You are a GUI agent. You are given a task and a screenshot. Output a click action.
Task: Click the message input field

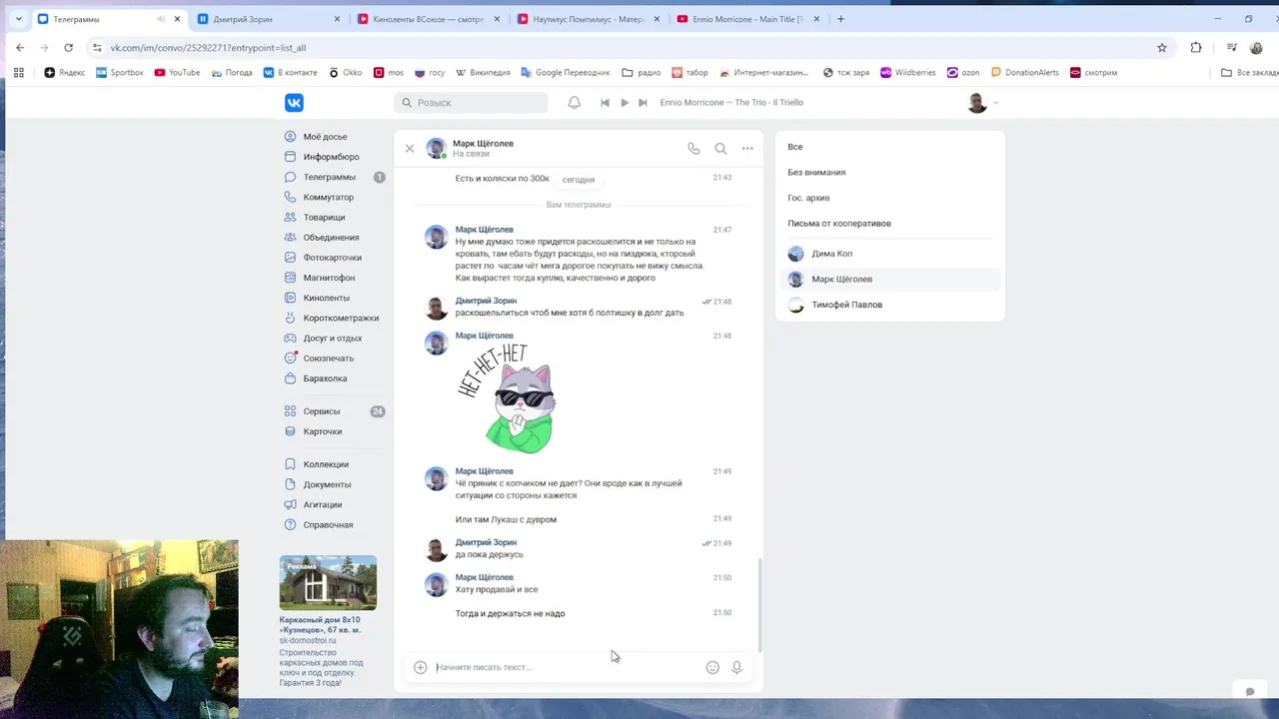tap(566, 667)
